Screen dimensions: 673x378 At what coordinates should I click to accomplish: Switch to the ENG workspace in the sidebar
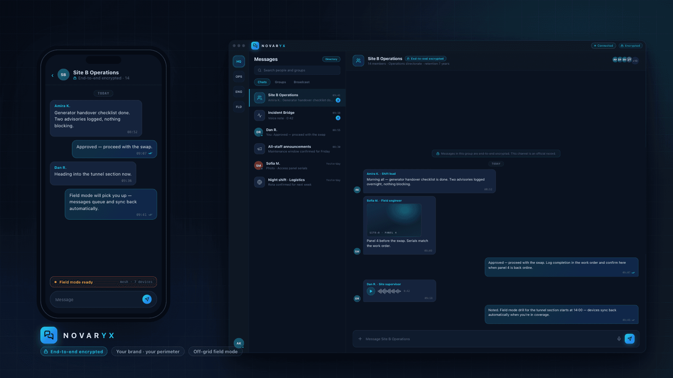[x=239, y=92]
